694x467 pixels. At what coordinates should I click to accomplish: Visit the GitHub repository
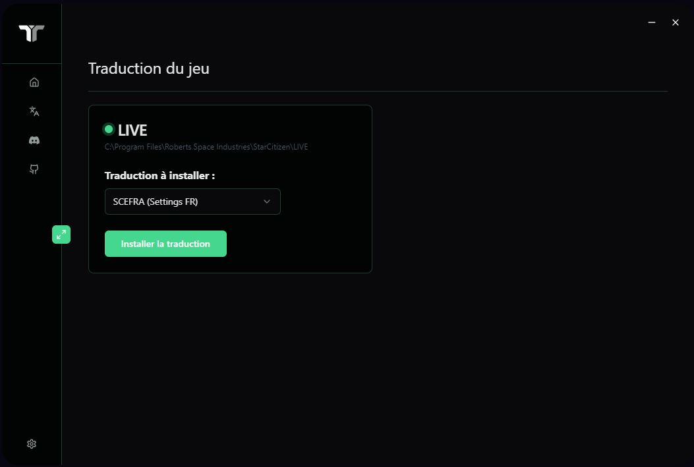click(x=33, y=169)
